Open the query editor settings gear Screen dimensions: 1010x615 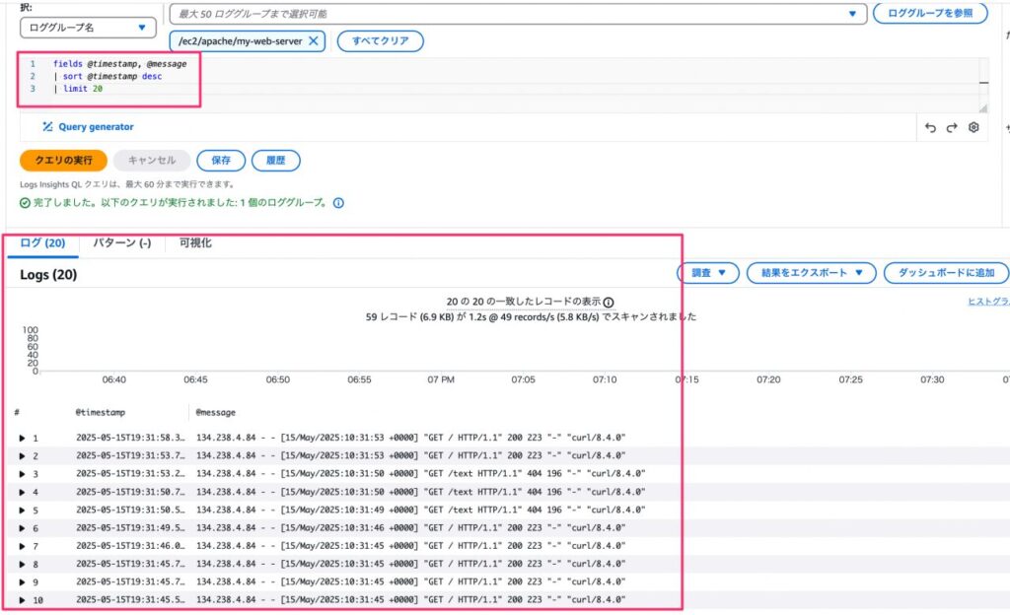click(974, 127)
